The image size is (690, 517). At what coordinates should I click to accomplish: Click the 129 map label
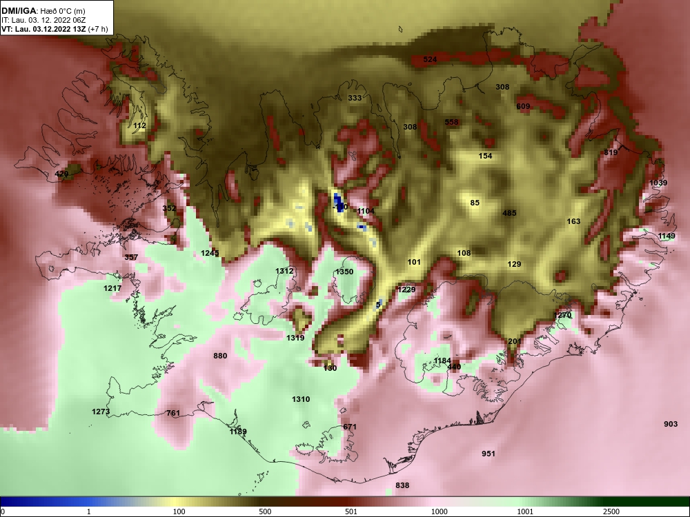coord(514,264)
